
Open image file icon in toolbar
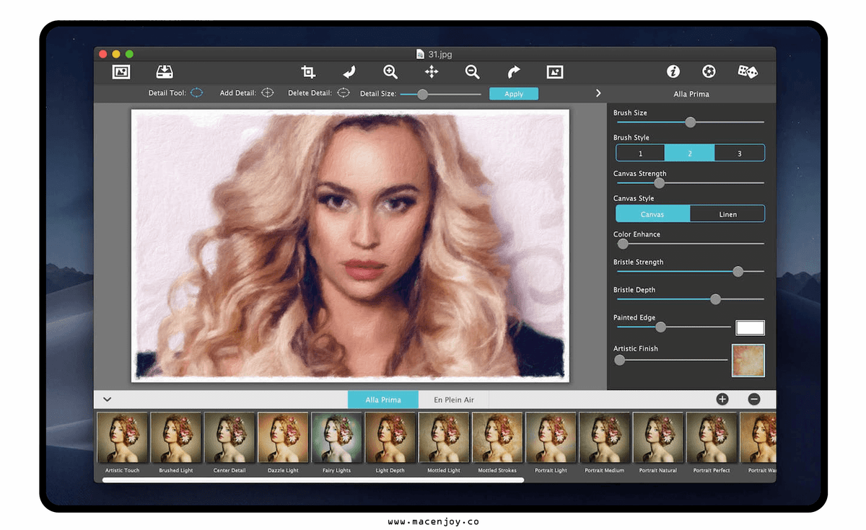click(x=121, y=71)
